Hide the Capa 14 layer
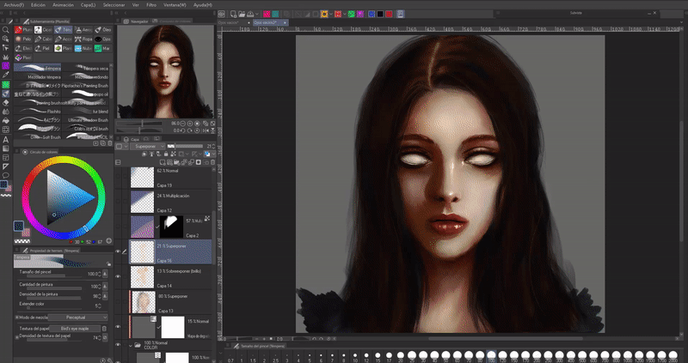Screen dimensions: 688x363 click(119, 276)
